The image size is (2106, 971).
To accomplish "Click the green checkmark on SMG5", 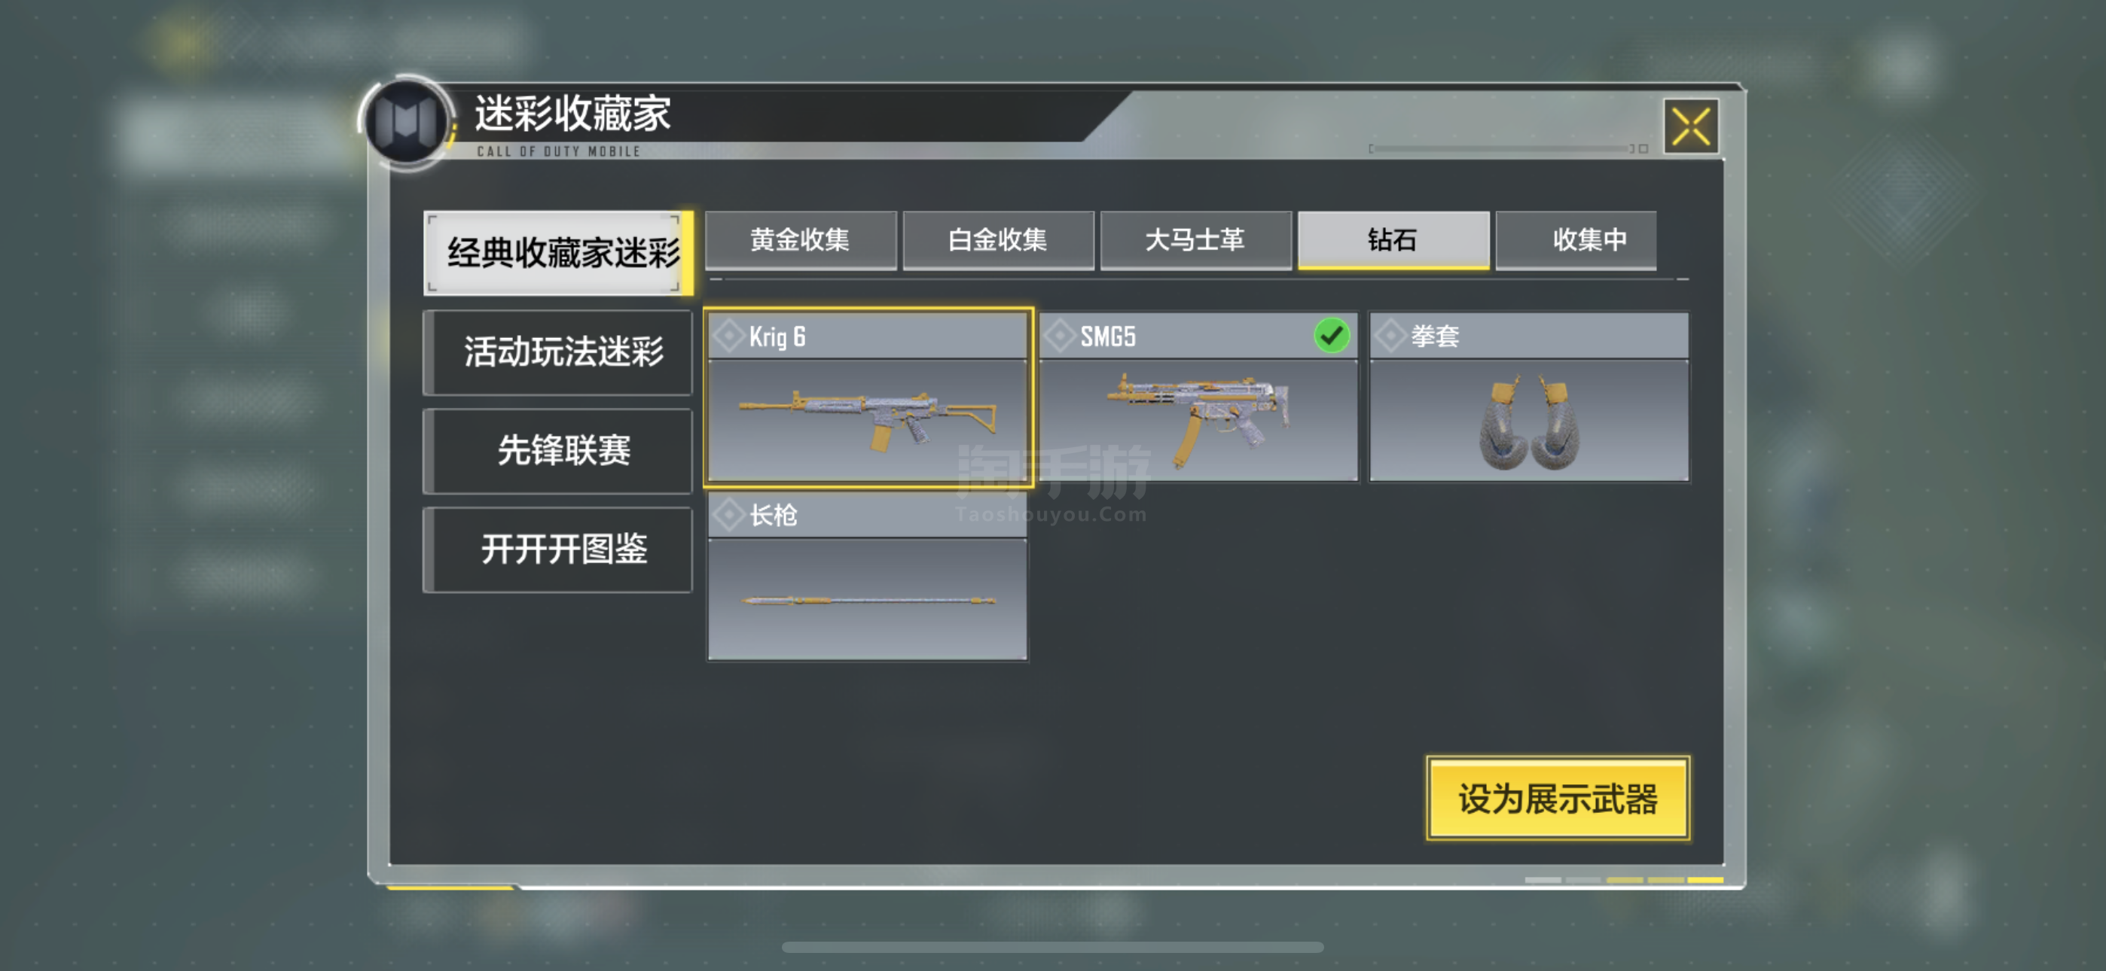I will pyautogui.click(x=1332, y=336).
